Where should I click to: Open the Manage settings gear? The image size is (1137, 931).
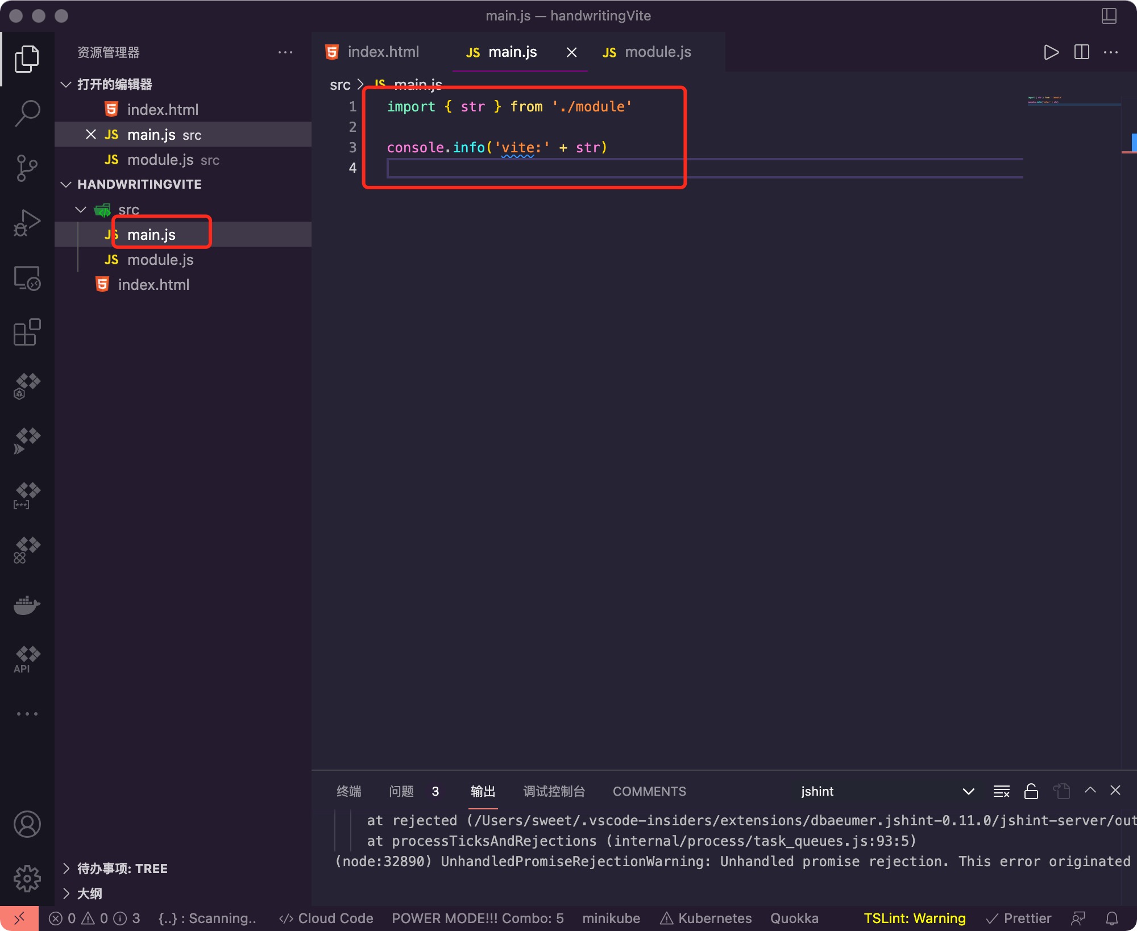(27, 879)
